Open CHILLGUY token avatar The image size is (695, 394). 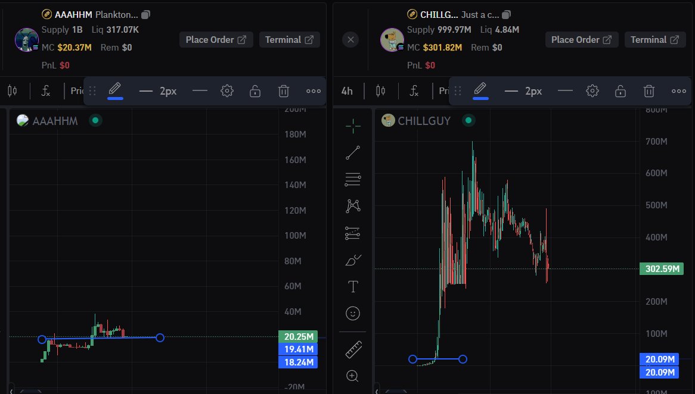point(392,40)
